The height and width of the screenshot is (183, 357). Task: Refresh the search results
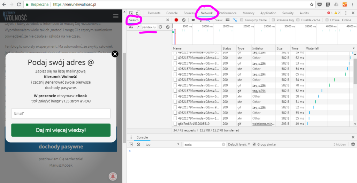click(160, 27)
